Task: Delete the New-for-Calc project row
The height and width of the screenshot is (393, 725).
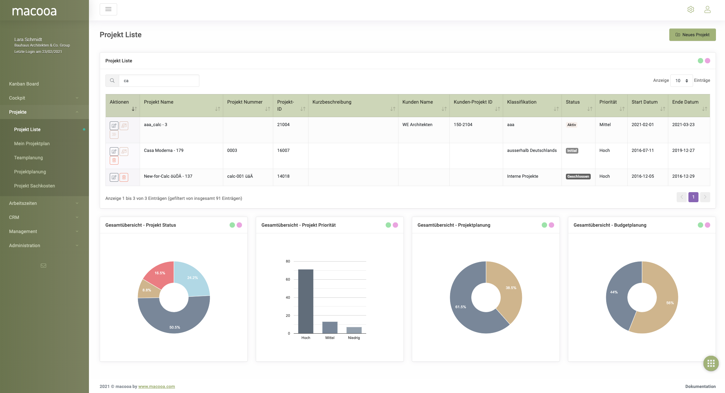Action: 124,177
